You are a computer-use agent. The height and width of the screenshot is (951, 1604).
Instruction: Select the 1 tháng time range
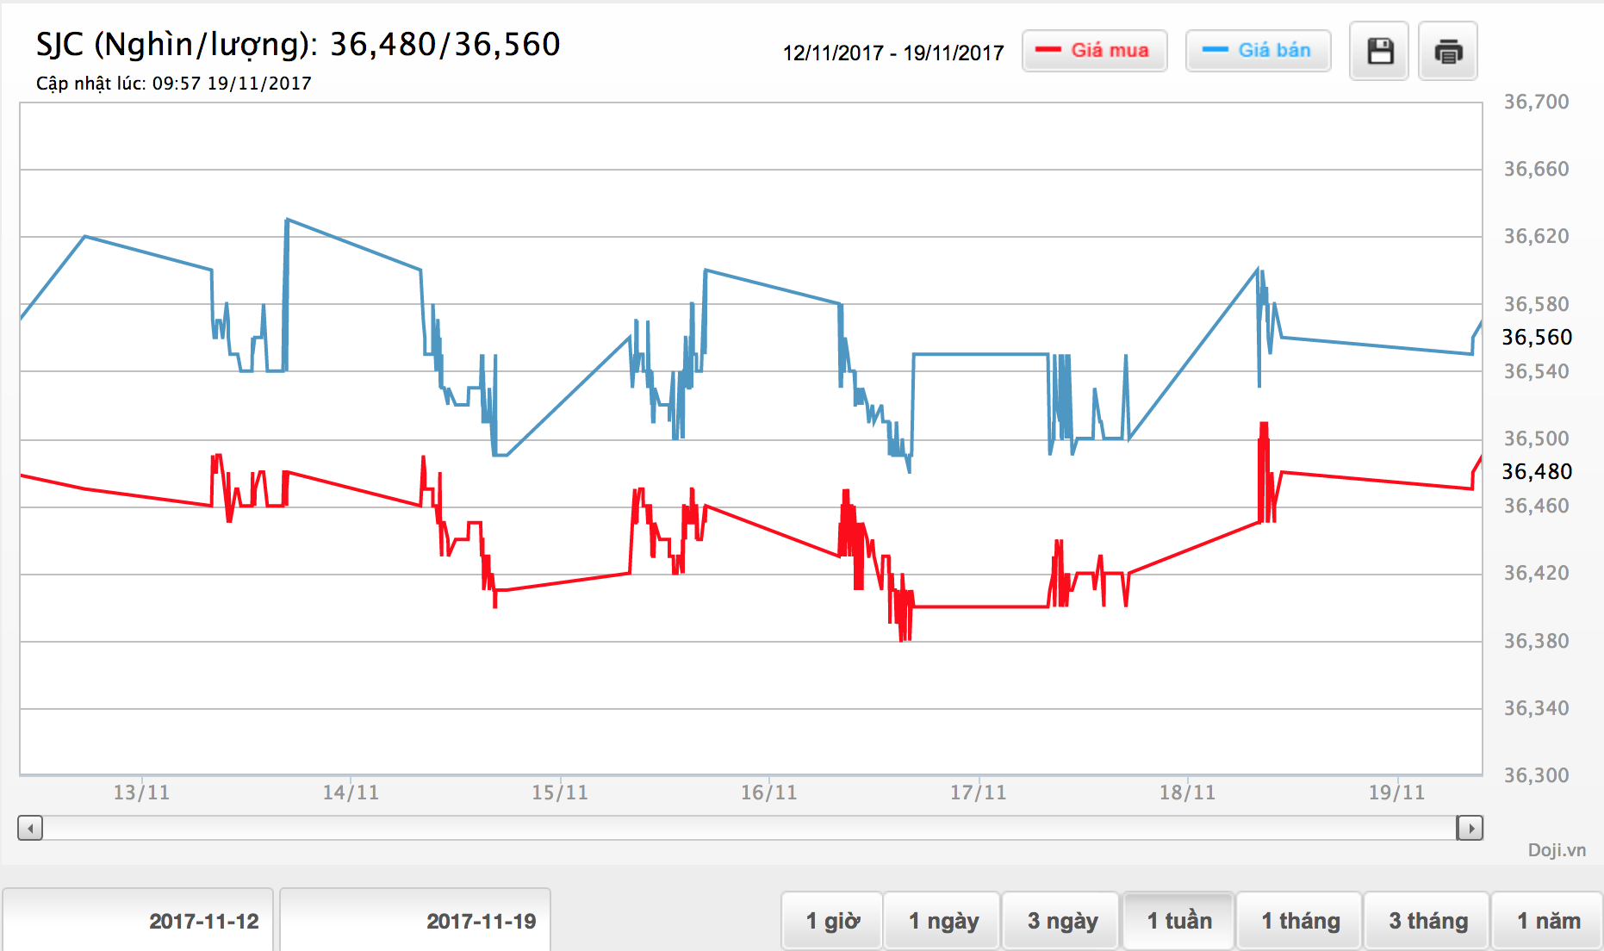1300,921
